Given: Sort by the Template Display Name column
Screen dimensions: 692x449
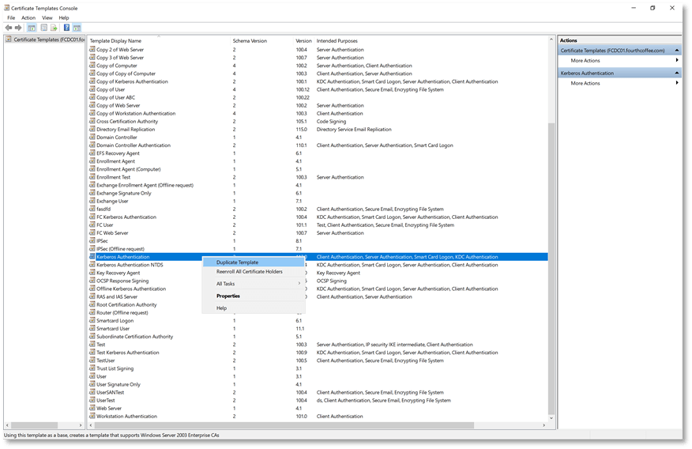Looking at the screenshot, I should click(115, 40).
